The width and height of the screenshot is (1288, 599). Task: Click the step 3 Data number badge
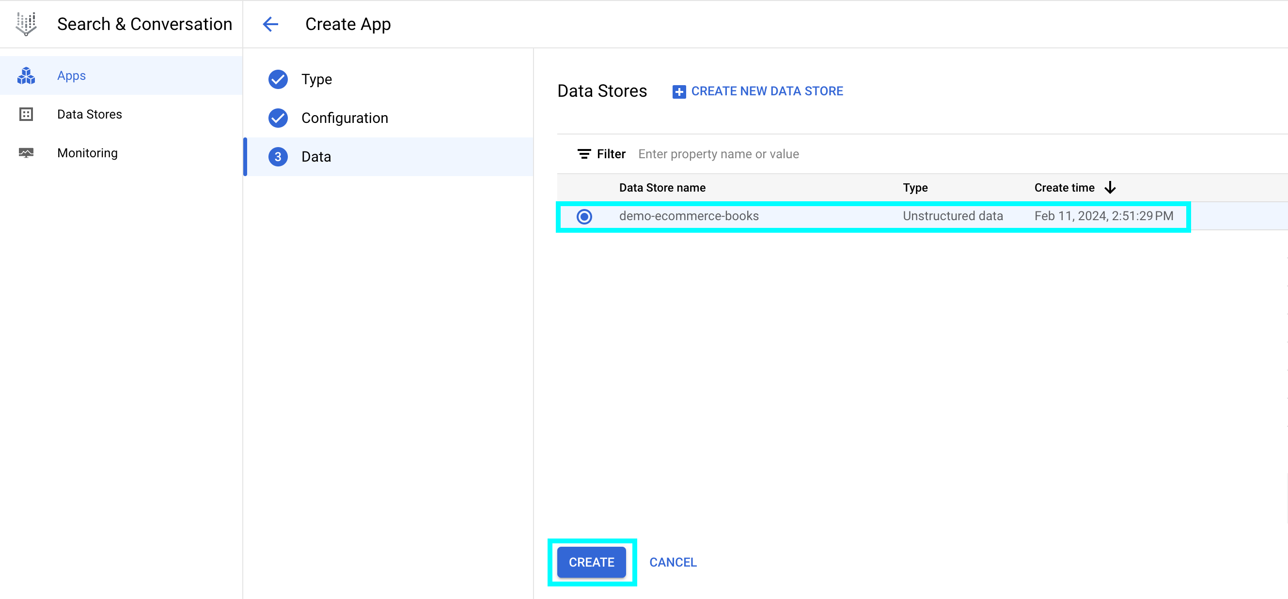click(278, 157)
